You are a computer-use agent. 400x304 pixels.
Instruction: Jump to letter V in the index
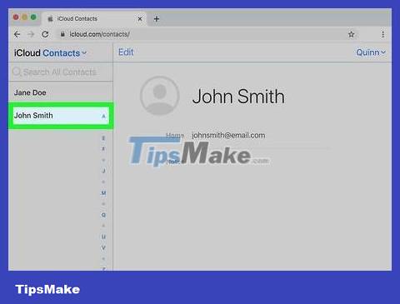[x=103, y=247]
